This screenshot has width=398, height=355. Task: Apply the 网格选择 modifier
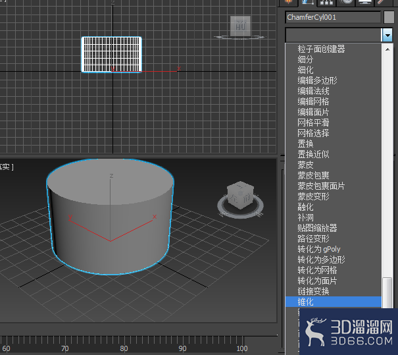click(x=313, y=133)
